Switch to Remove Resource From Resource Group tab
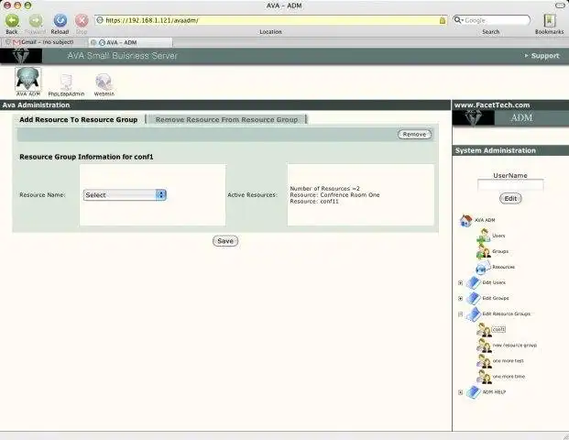569x440 pixels. pyautogui.click(x=227, y=119)
